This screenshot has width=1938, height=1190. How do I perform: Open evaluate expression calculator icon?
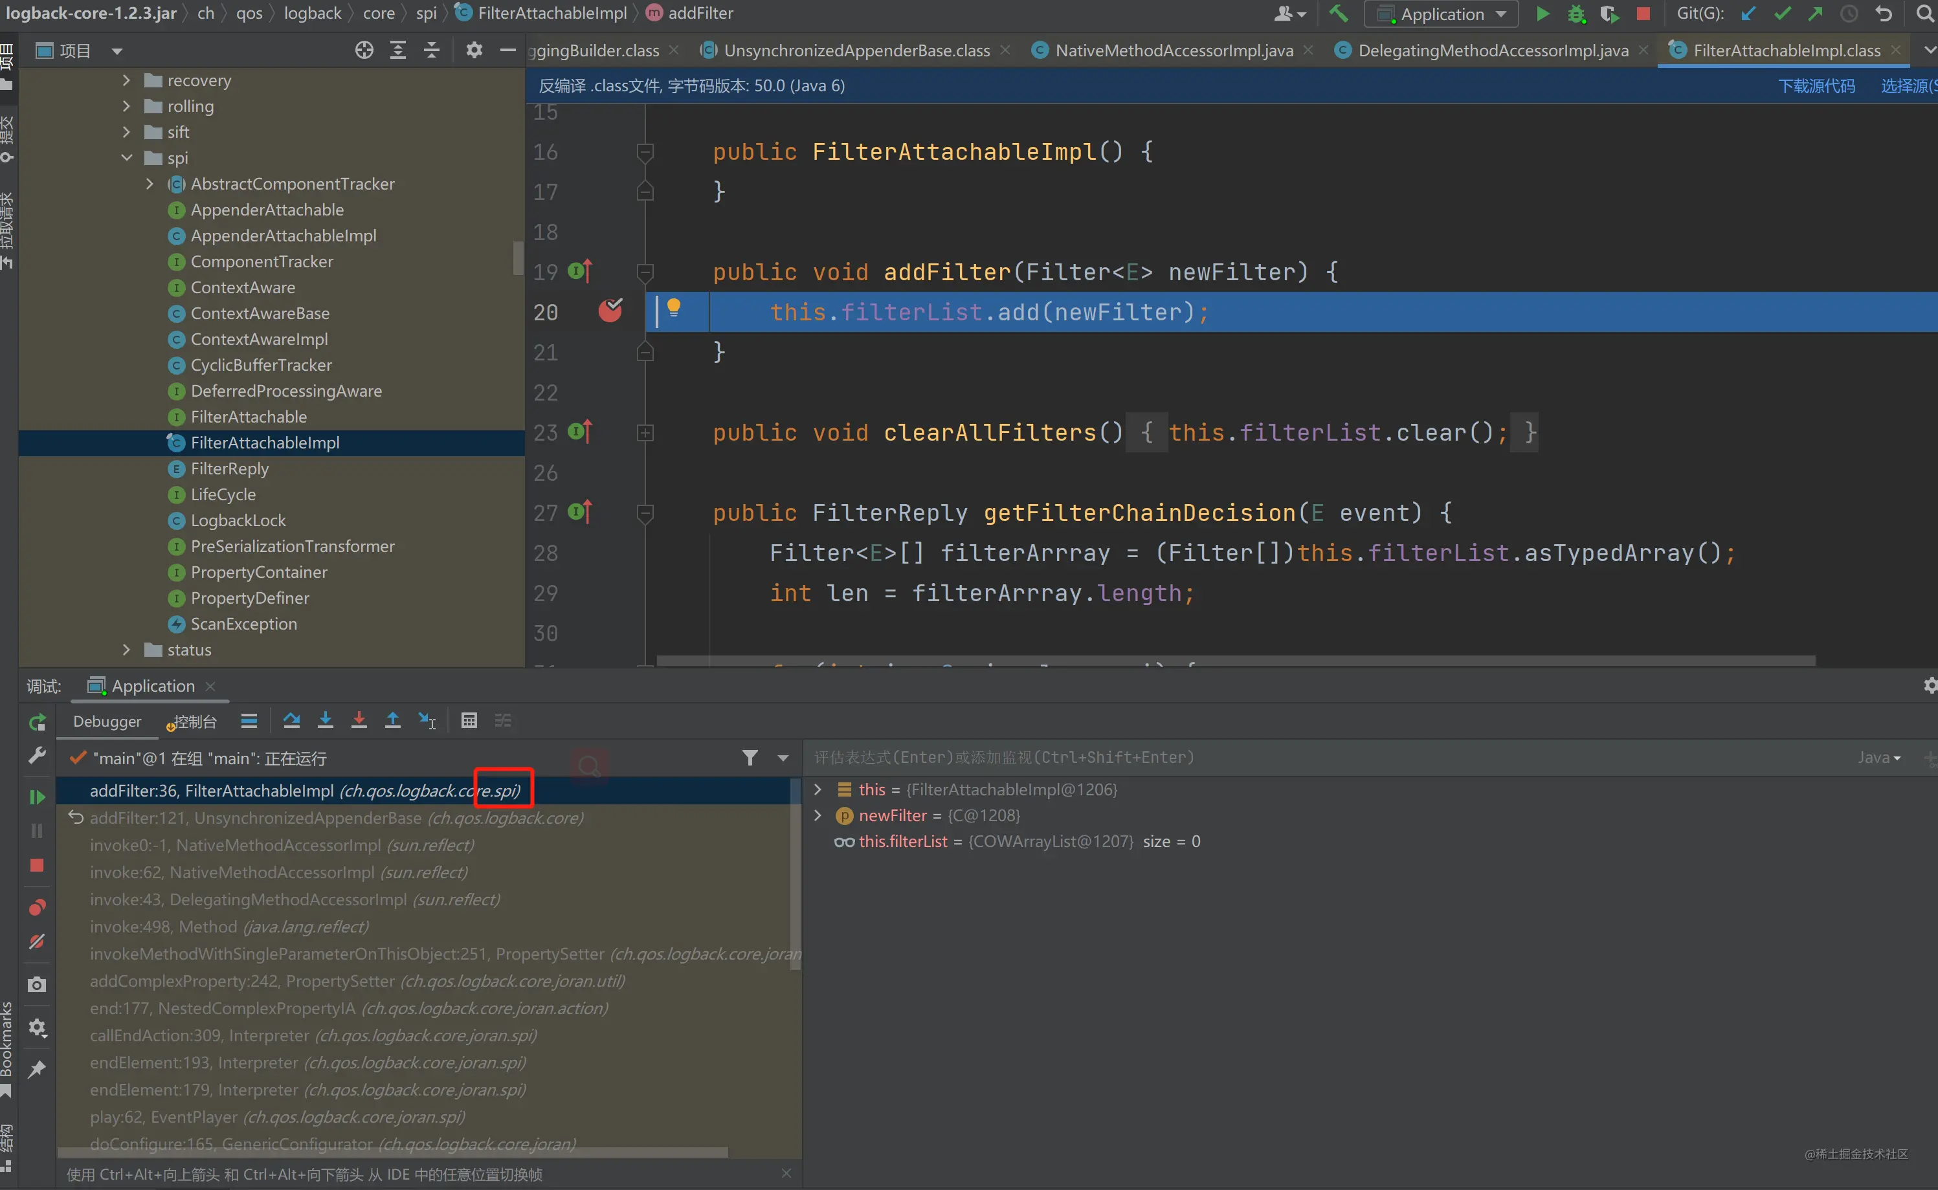click(469, 720)
